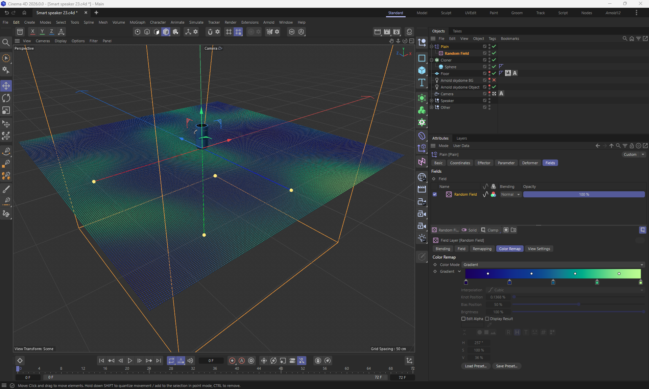Click the Save Preset button
Viewport: 649px width, 389px height.
506,366
